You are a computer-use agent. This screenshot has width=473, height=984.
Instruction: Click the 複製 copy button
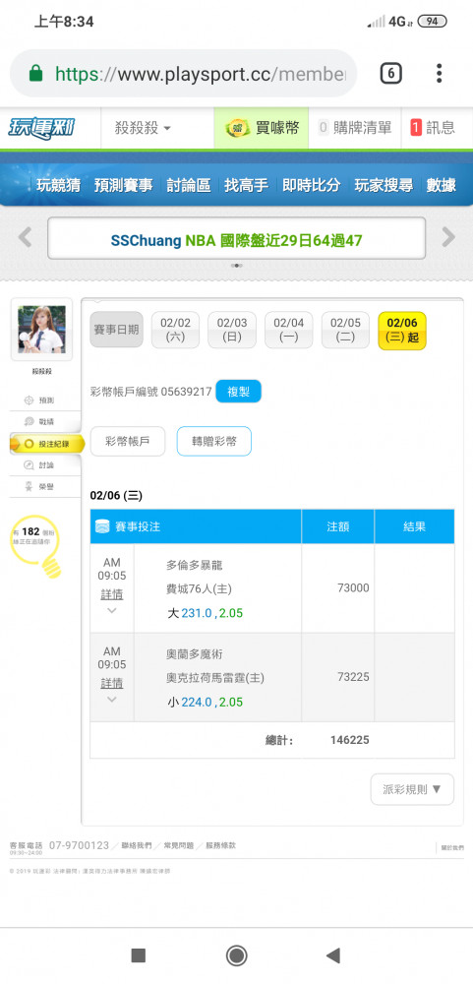pos(238,392)
